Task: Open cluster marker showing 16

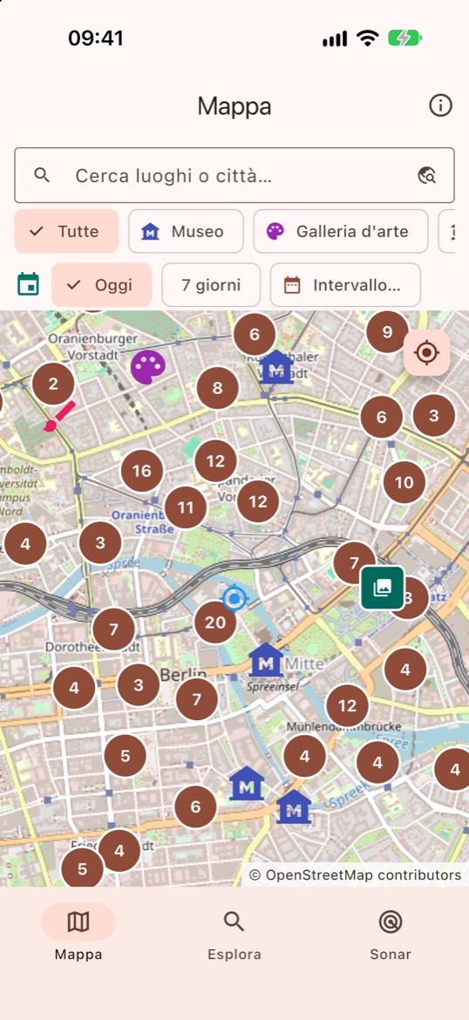Action: pos(142,471)
